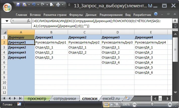Click inside the formula bar text
This screenshot has height=108, width=179.
click(x=102, y=23)
